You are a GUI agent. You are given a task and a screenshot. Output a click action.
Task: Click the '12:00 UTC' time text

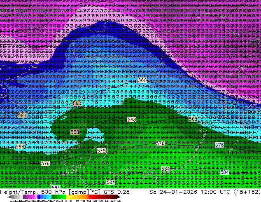coord(216,192)
